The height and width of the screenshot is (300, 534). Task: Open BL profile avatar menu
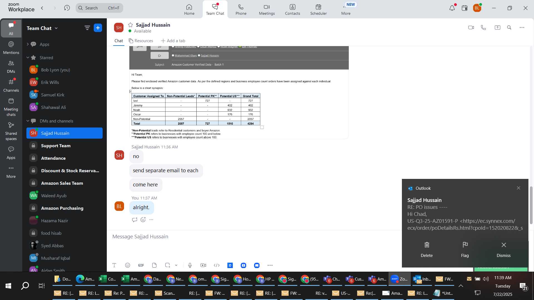477,8
